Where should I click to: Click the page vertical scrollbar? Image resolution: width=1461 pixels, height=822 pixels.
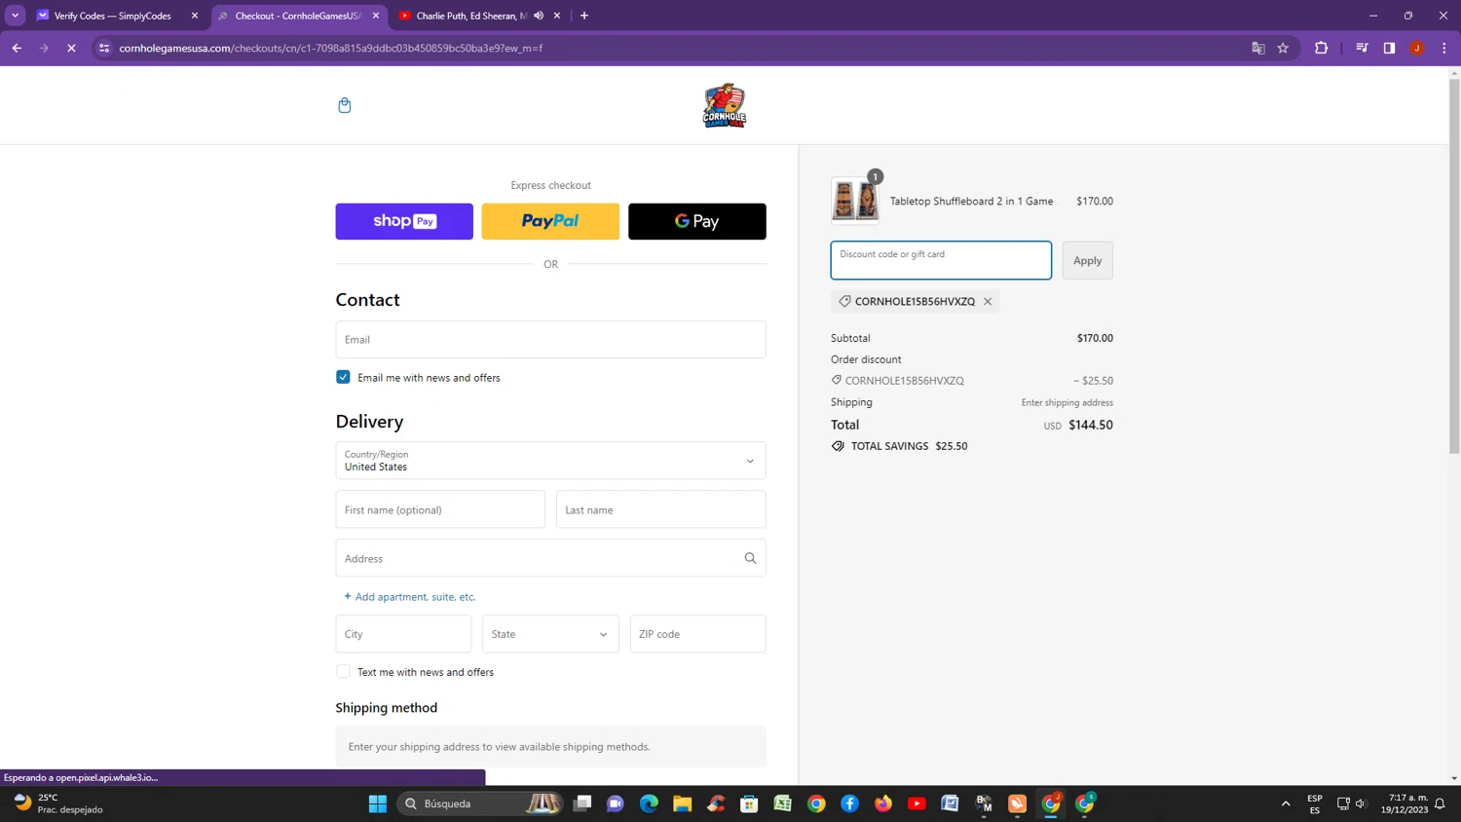pyautogui.click(x=1454, y=266)
